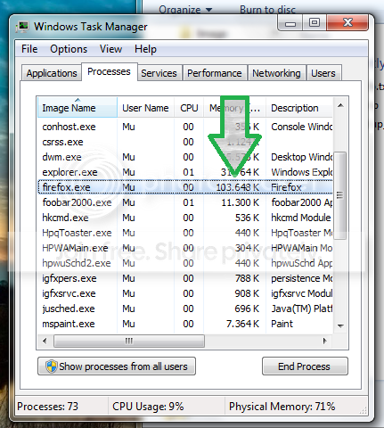Open the Options menu
This screenshot has width=384, height=428.
click(x=69, y=49)
